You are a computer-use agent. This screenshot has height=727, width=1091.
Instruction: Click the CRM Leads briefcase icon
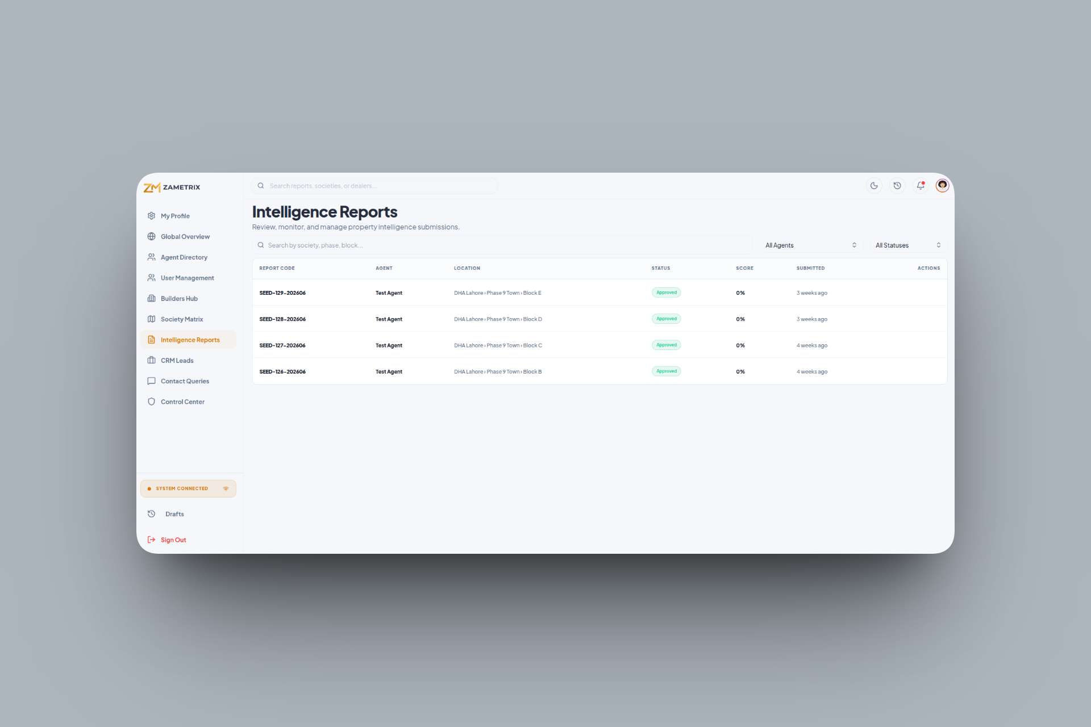[x=151, y=360]
